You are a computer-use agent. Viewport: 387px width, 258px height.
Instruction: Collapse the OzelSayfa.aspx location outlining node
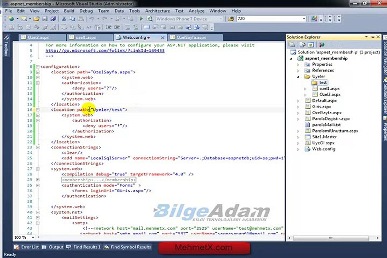[38, 72]
